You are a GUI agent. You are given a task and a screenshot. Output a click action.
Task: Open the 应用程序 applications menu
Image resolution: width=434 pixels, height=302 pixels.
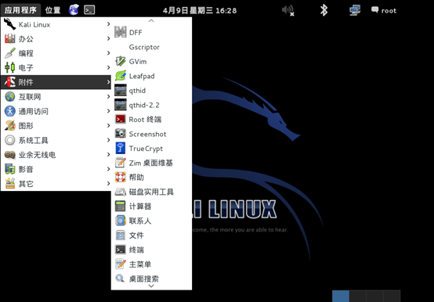click(20, 10)
